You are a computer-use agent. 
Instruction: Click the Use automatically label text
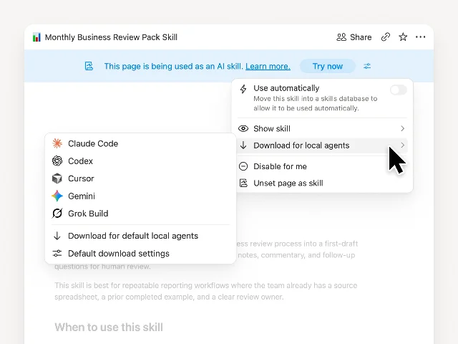point(286,88)
